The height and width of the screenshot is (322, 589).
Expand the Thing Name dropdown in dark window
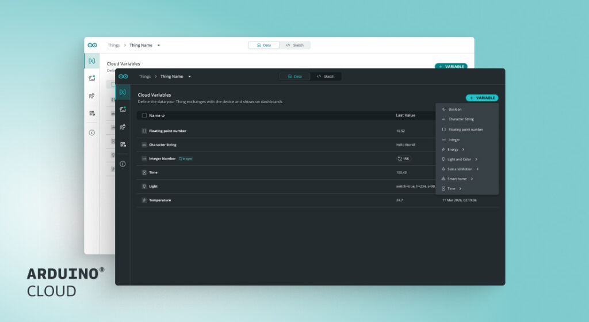pyautogui.click(x=189, y=76)
